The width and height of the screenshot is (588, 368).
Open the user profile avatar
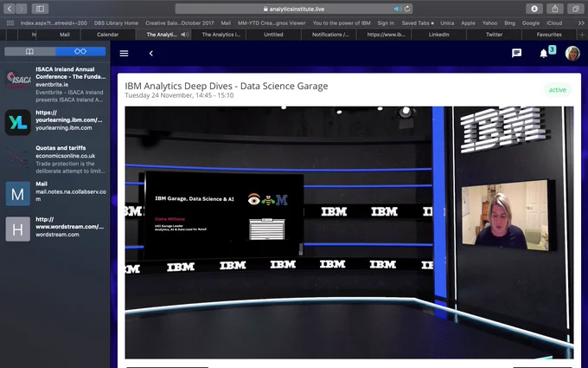(572, 54)
